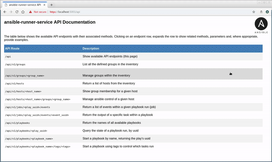The width and height of the screenshot is (272, 162).
Task: Expand /api/v1/playbooks/<playbook_name>/tags/<tags> row
Action: pyautogui.click(x=133, y=146)
